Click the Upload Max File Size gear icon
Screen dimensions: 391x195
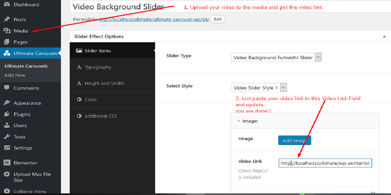tap(7, 174)
